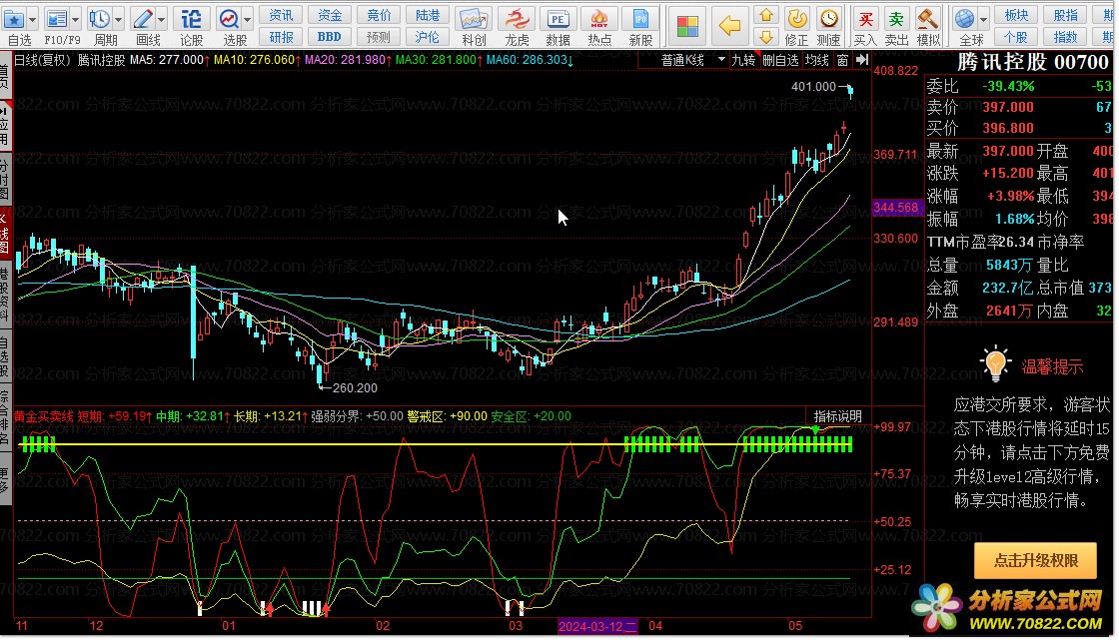The width and height of the screenshot is (1119, 640).
Task: Click the yellow down arrow icon
Action: coord(765,36)
